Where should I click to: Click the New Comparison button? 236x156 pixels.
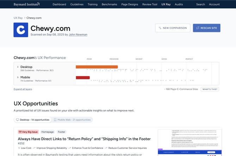(173, 28)
